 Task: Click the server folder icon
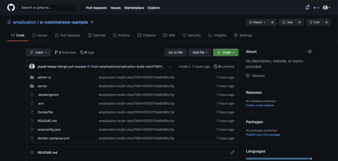coord(32,86)
